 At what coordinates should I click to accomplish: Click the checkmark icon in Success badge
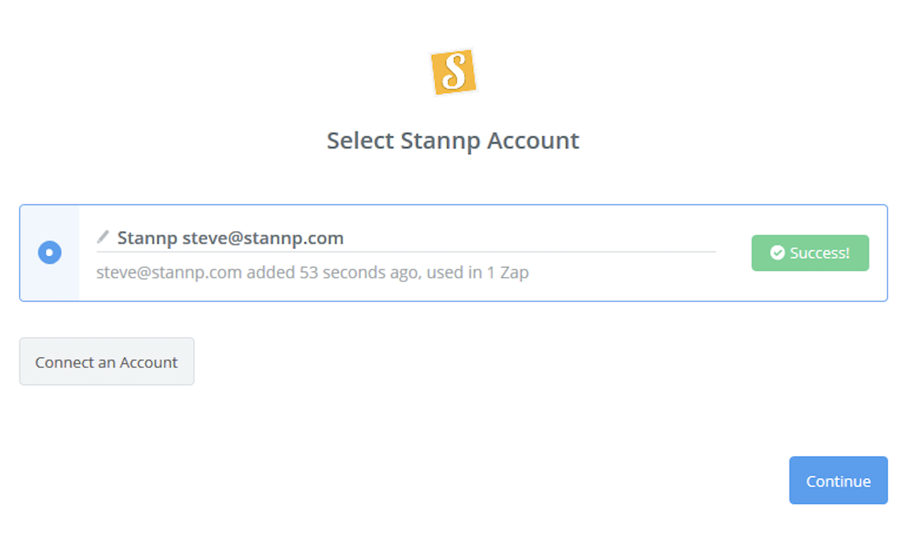click(777, 253)
